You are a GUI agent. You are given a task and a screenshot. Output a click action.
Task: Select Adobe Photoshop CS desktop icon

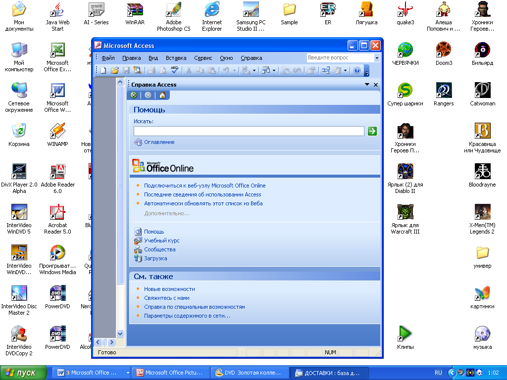[174, 16]
